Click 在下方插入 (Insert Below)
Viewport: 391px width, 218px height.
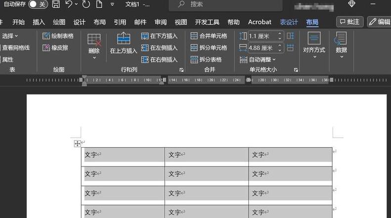(159, 36)
